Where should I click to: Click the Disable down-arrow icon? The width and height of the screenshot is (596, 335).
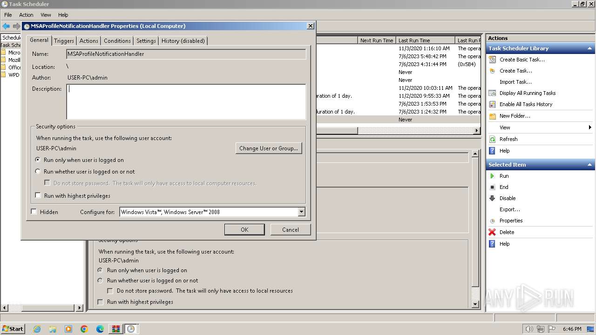point(492,198)
